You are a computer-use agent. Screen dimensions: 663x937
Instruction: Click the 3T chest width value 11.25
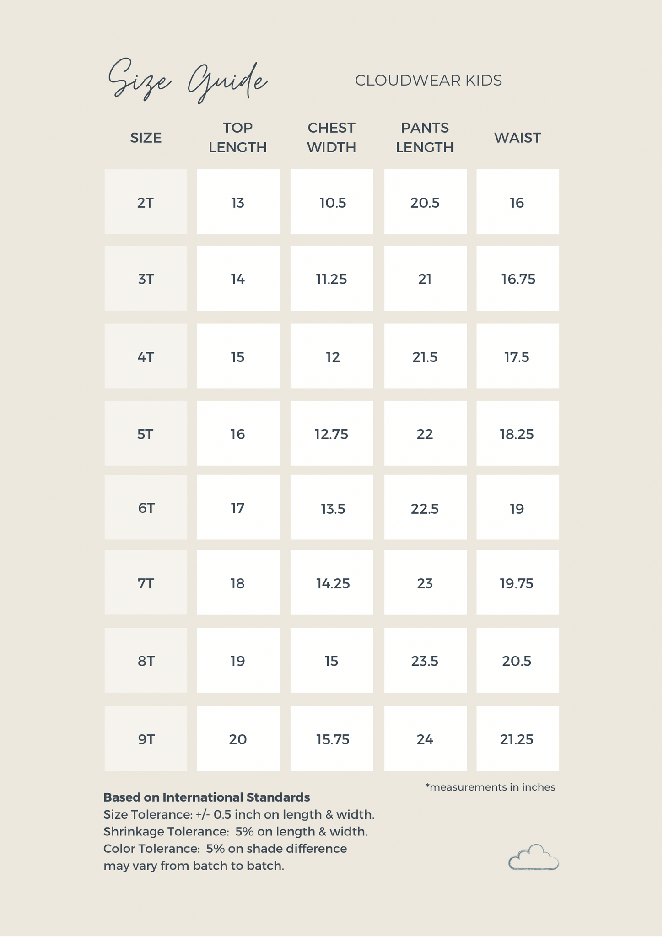tap(331, 279)
